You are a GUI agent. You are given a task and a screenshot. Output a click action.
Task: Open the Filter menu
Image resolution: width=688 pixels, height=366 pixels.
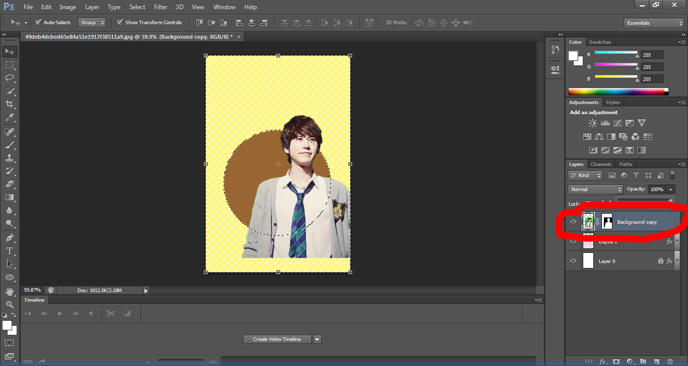point(161,7)
